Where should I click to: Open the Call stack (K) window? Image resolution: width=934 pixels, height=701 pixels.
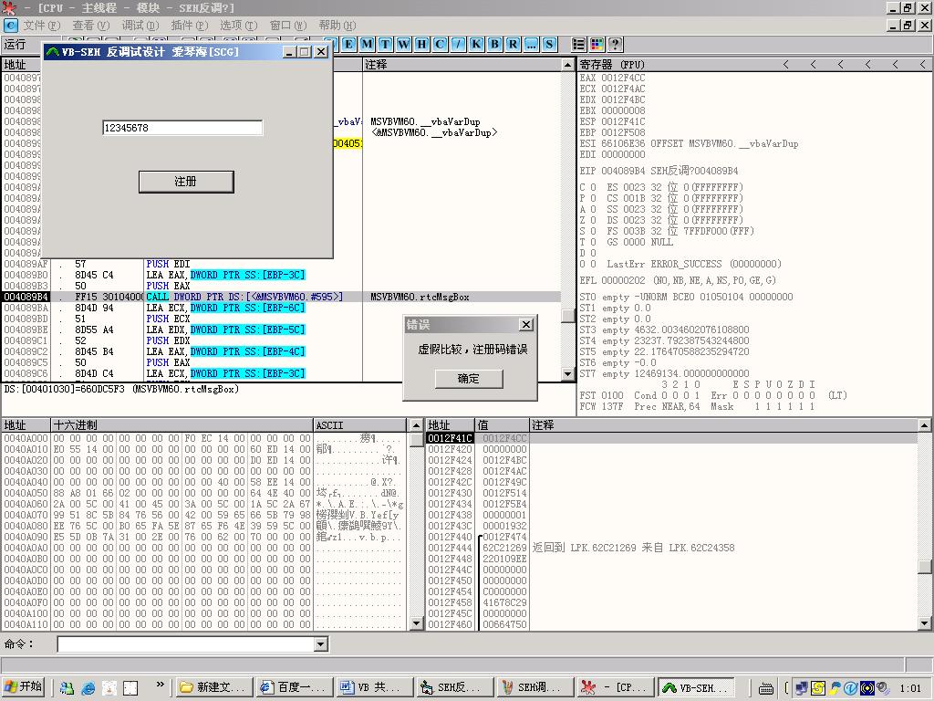[x=476, y=44]
